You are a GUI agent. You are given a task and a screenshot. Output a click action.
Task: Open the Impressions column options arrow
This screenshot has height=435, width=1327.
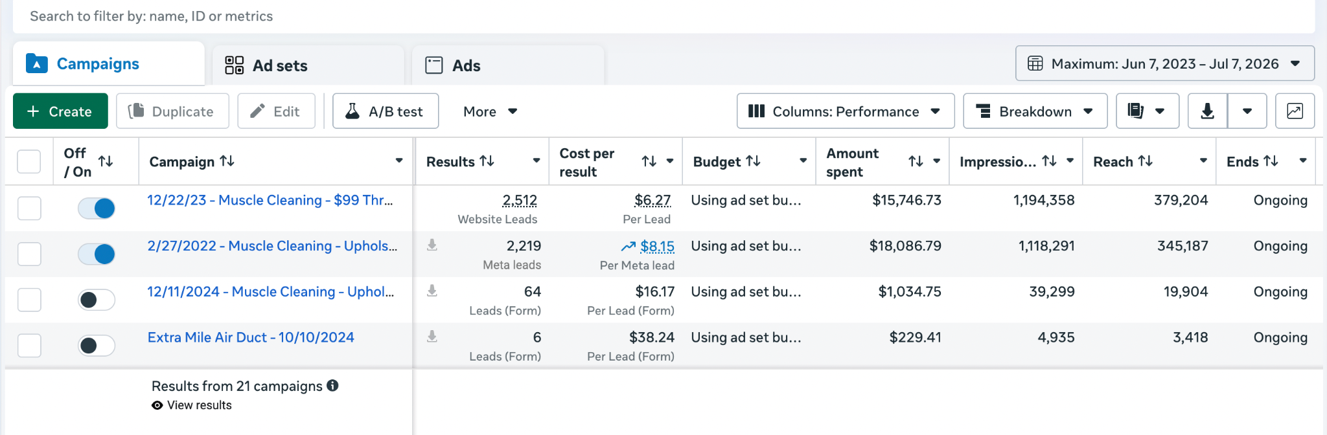pyautogui.click(x=1070, y=161)
